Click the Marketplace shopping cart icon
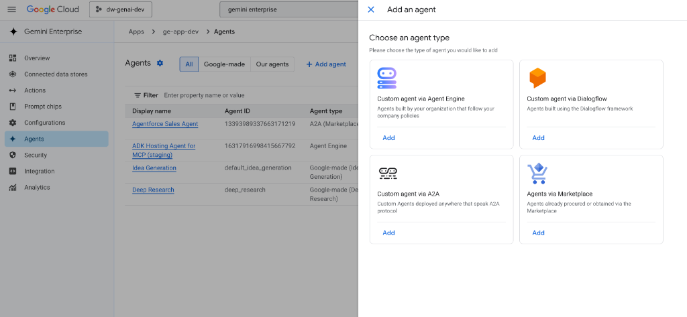The width and height of the screenshot is (687, 317). [x=537, y=174]
